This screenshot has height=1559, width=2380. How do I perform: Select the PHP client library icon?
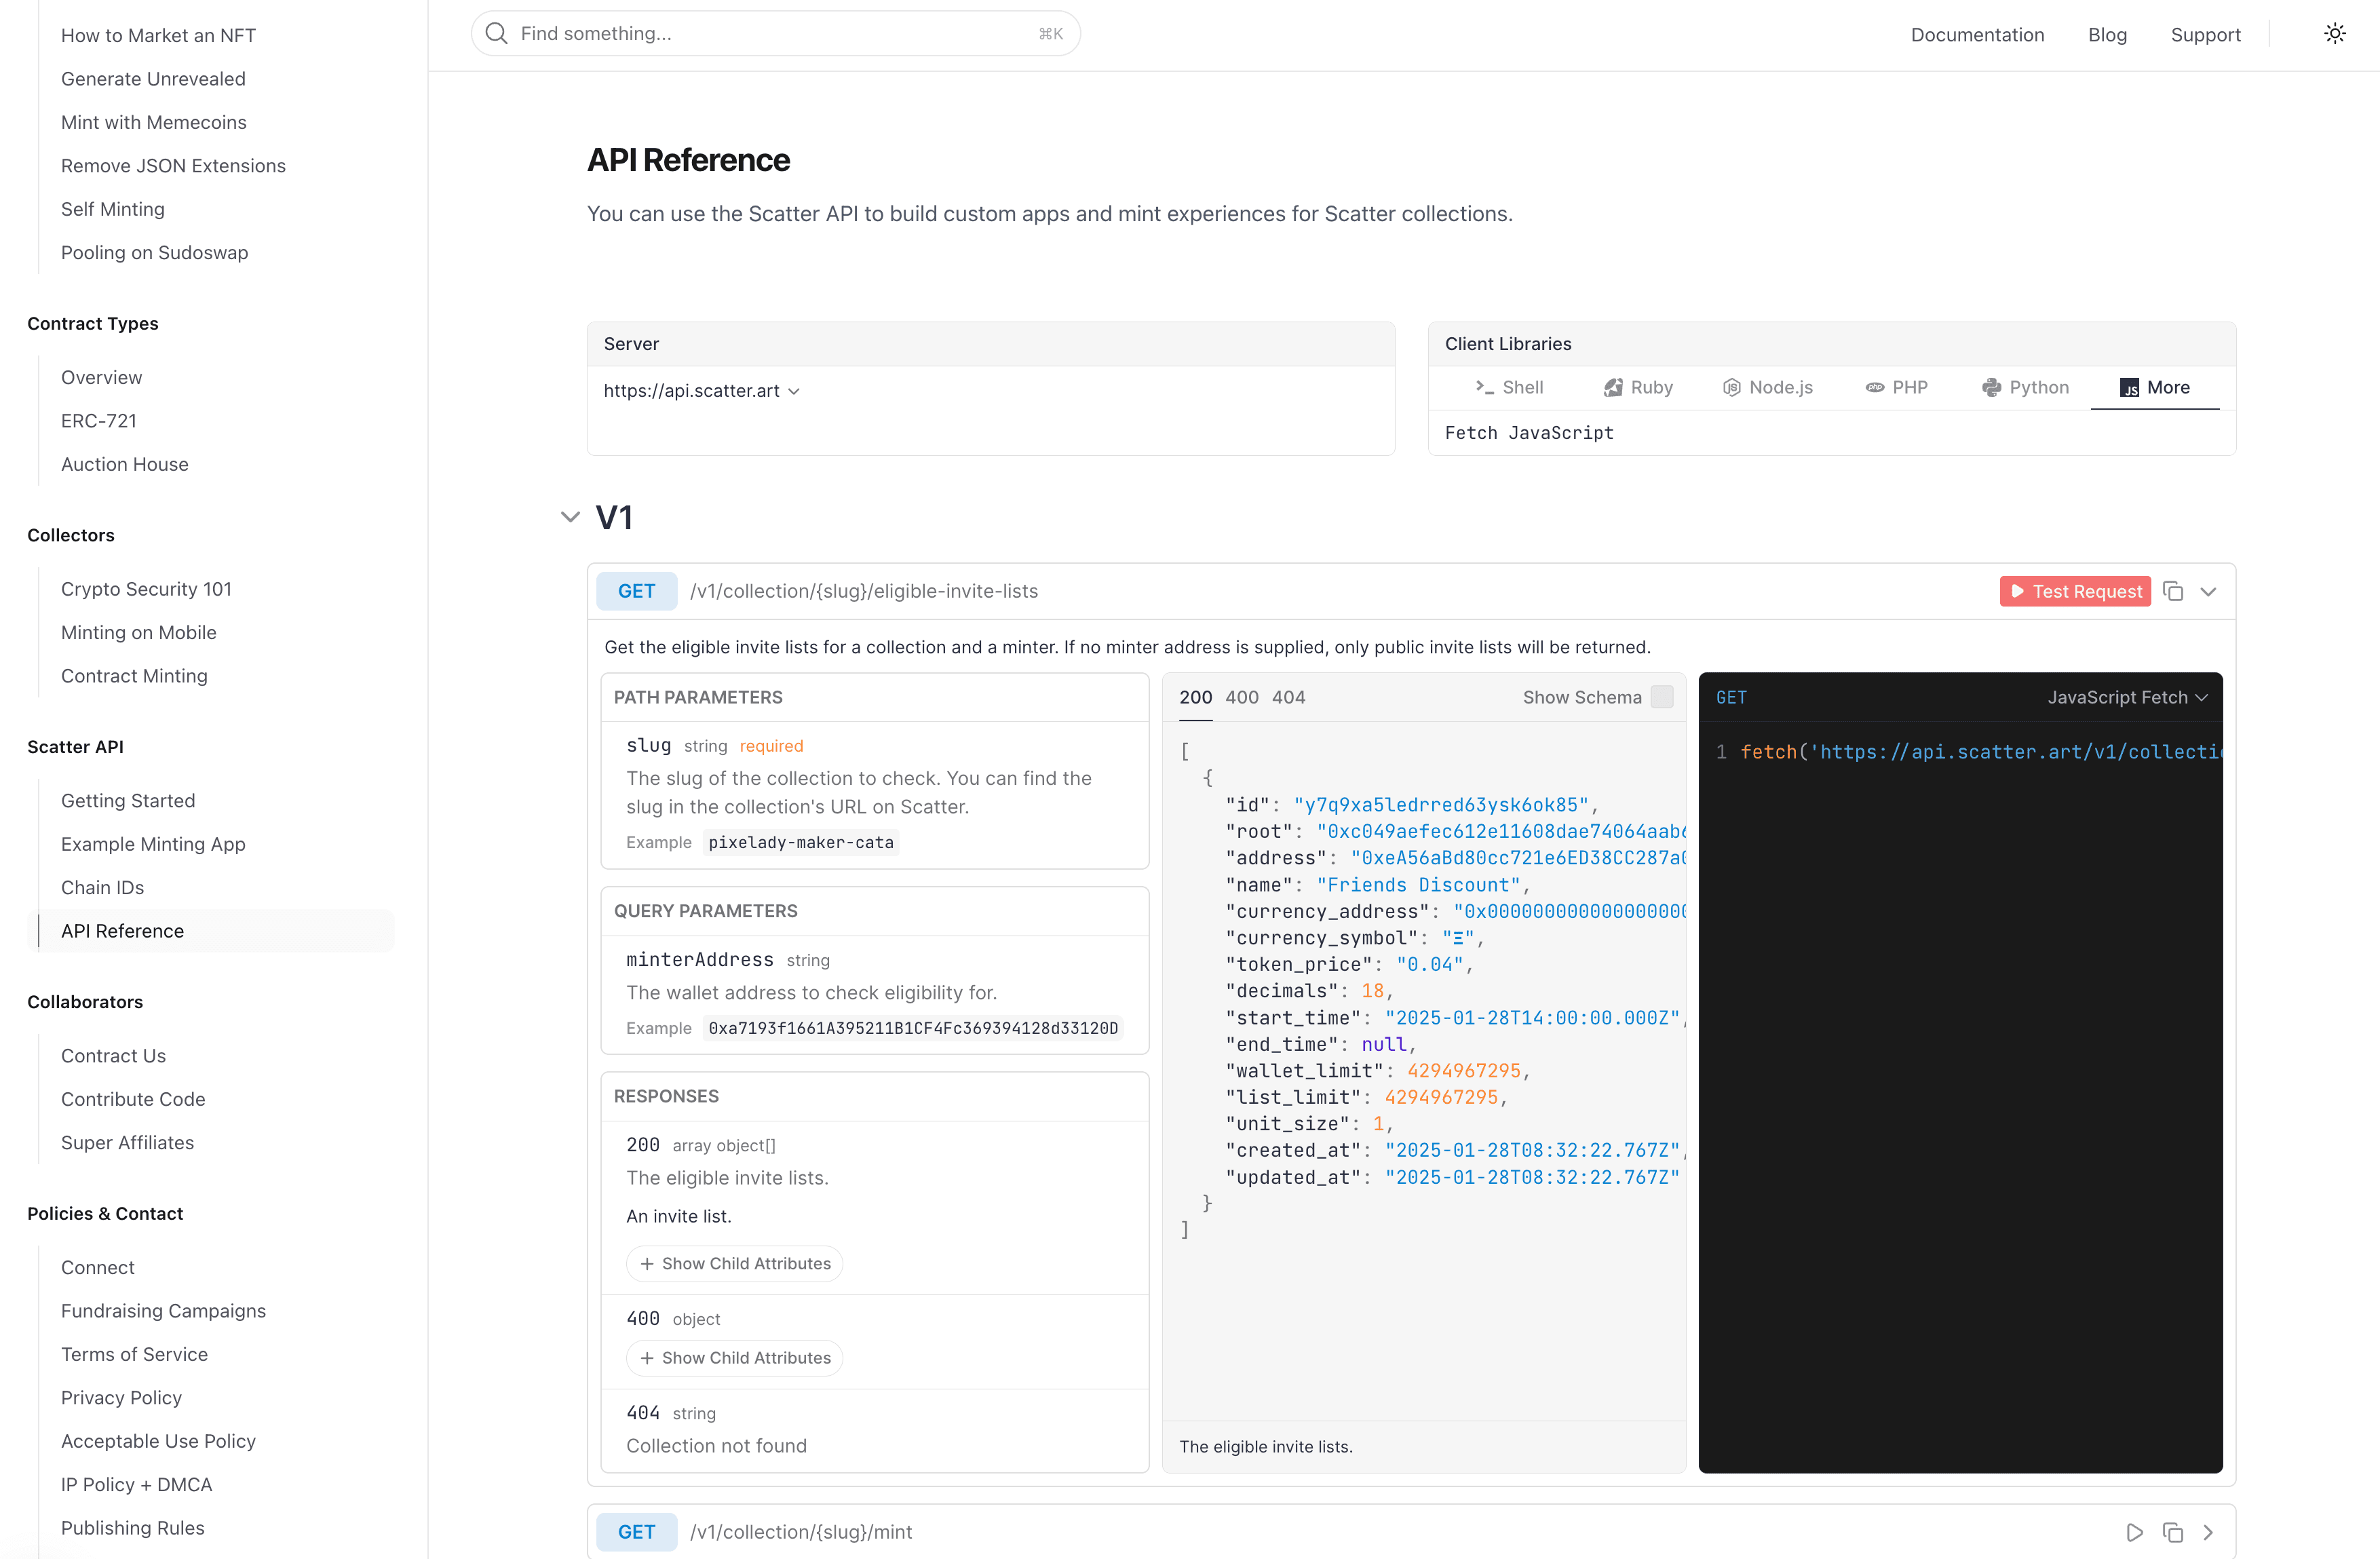(1876, 387)
